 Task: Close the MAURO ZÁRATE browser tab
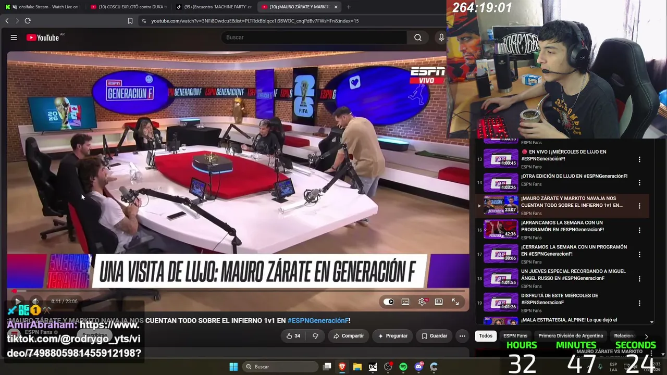(x=336, y=7)
